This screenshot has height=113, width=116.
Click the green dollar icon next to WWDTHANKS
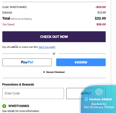click(x=4, y=106)
